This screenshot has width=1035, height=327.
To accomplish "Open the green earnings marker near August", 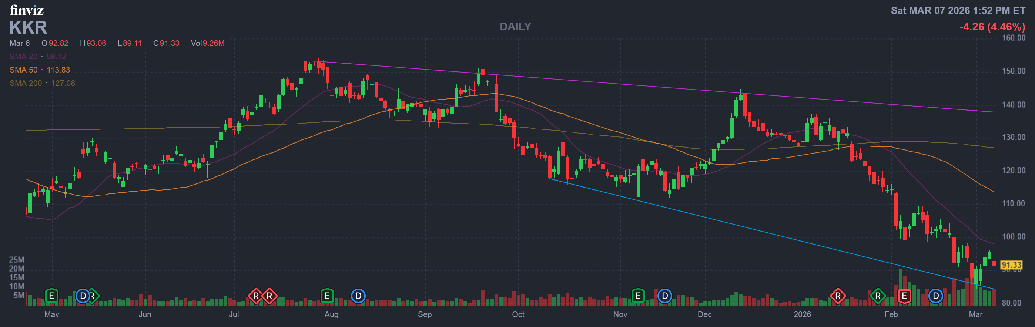I will tap(327, 296).
